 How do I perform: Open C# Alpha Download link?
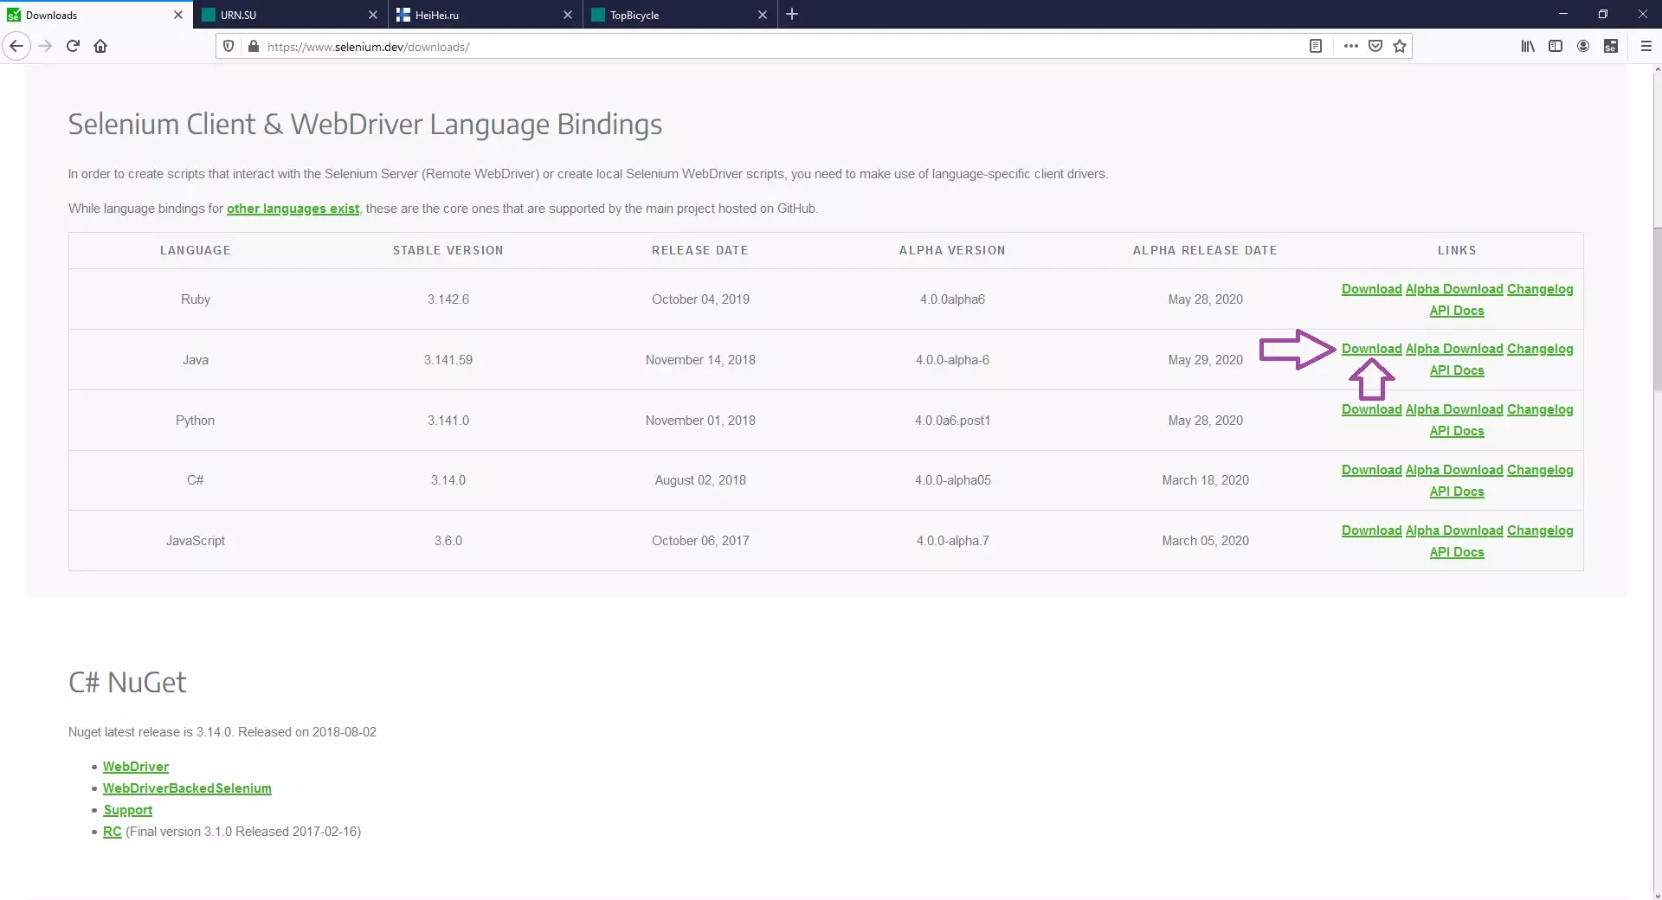point(1454,470)
